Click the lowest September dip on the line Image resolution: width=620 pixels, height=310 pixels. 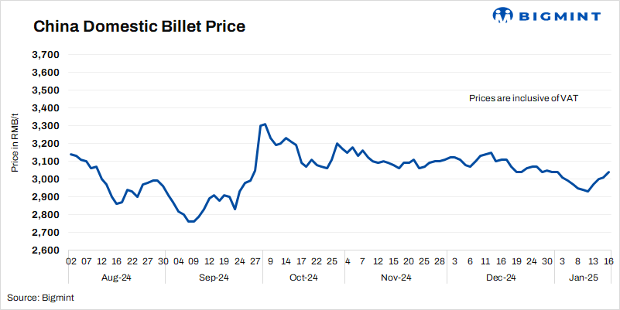tap(190, 222)
